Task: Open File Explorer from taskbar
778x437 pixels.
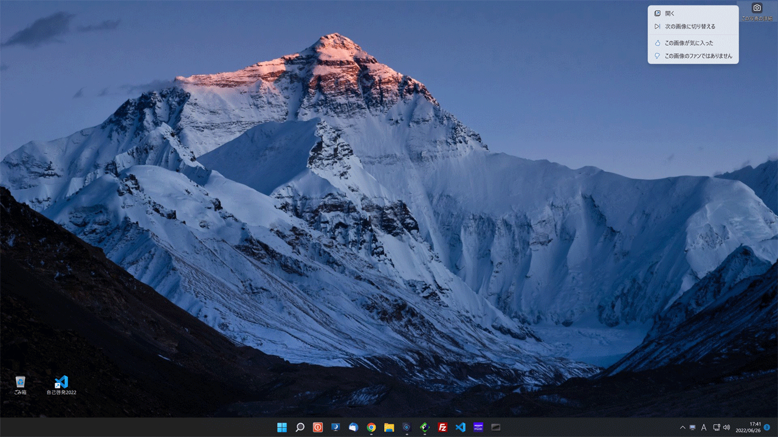Action: point(389,427)
